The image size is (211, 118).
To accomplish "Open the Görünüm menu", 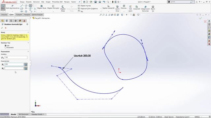I will pos(36,2).
